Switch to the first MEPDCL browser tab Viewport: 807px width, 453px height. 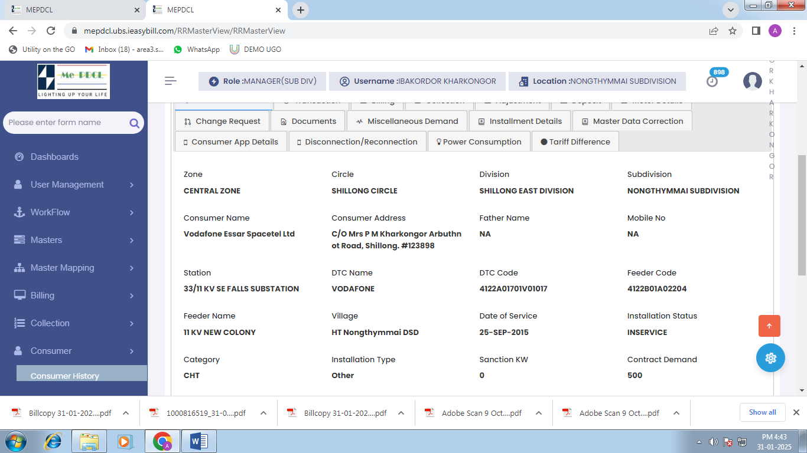(73, 10)
